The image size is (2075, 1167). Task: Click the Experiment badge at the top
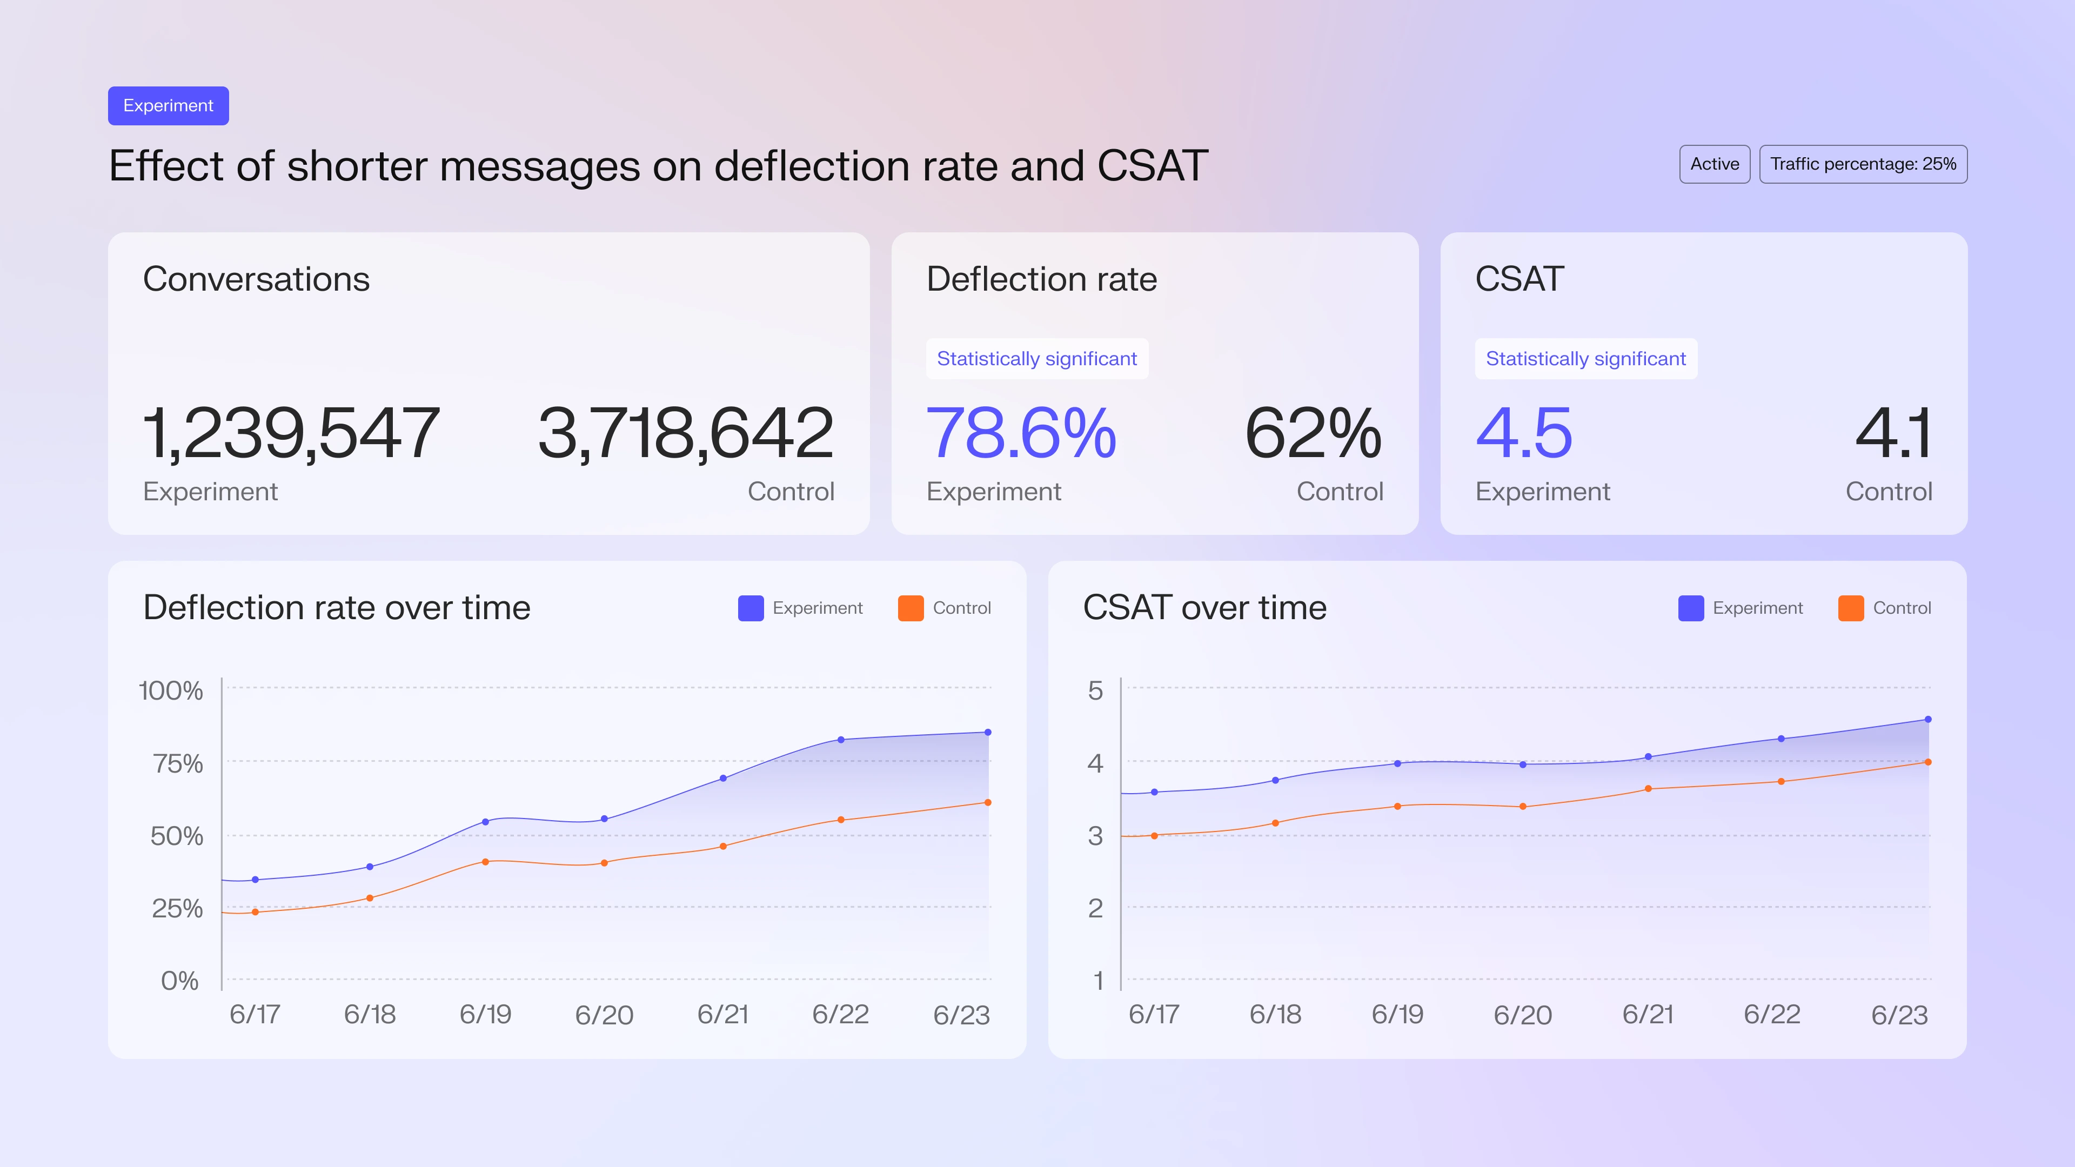(x=169, y=105)
